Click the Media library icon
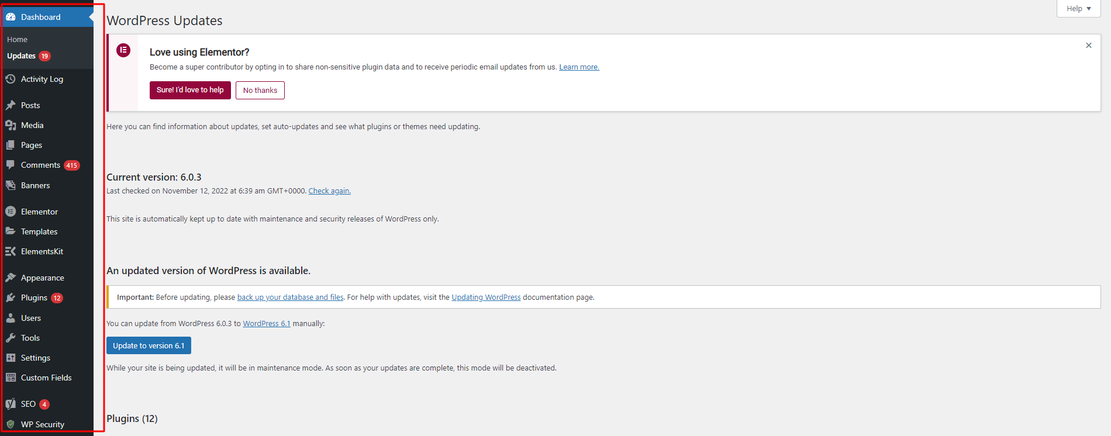1111x436 pixels. [11, 125]
